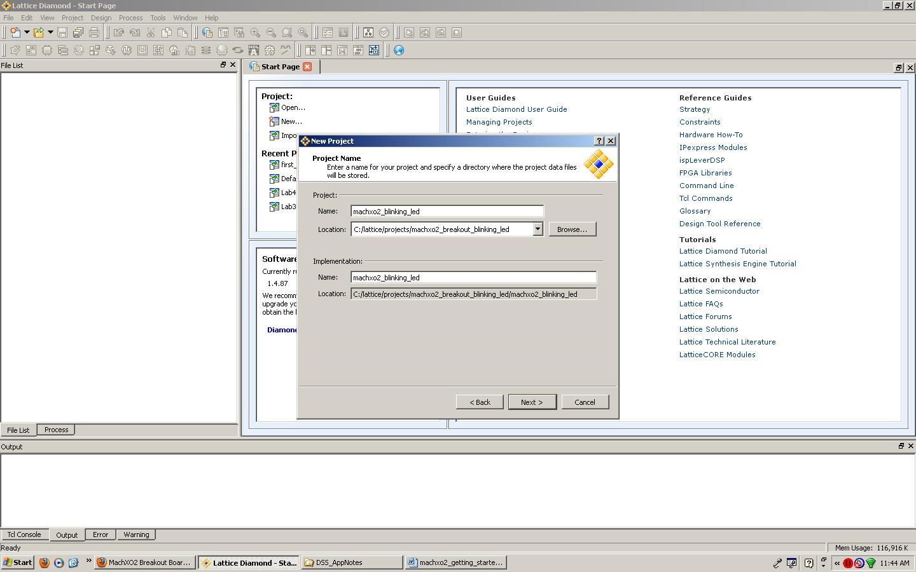Click the Open project folder toolbar icon
The image size is (916, 572).
pyautogui.click(x=39, y=32)
